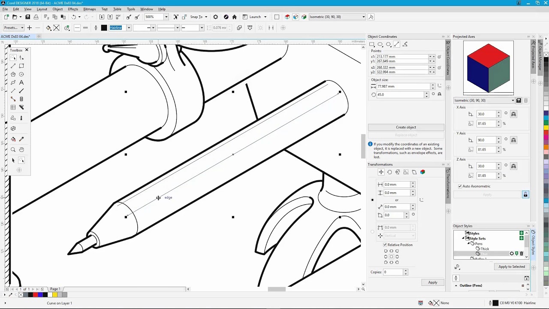
Task: Click the Save icon in the standard toolbar
Action: (28, 17)
